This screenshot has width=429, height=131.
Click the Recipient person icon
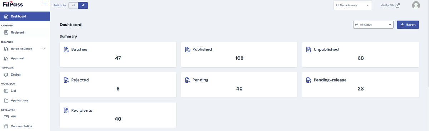6,33
